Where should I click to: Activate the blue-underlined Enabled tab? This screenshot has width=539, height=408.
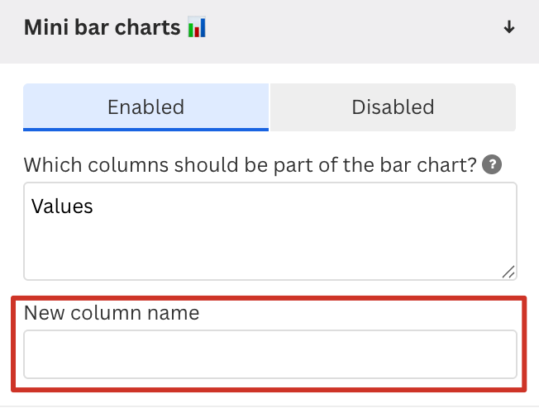(145, 107)
